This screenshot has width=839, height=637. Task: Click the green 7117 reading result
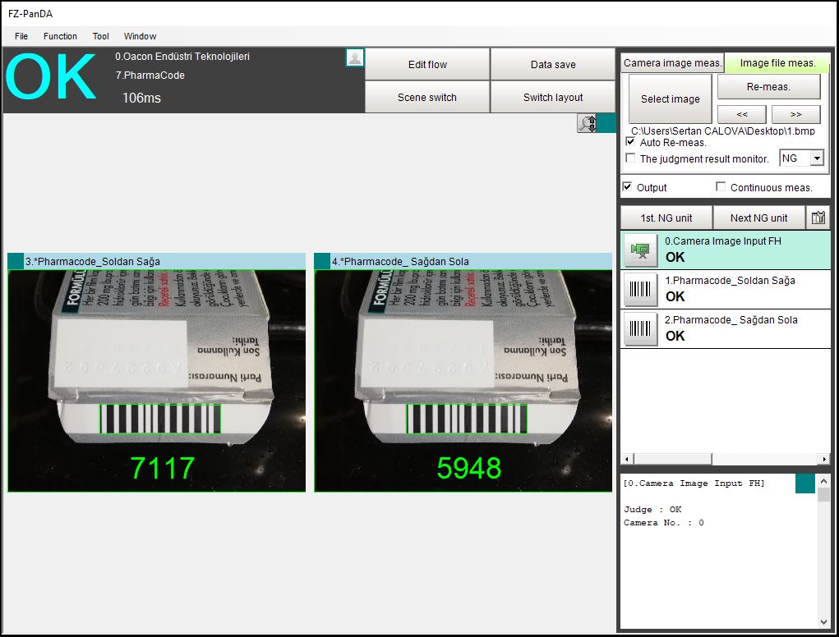point(163,468)
